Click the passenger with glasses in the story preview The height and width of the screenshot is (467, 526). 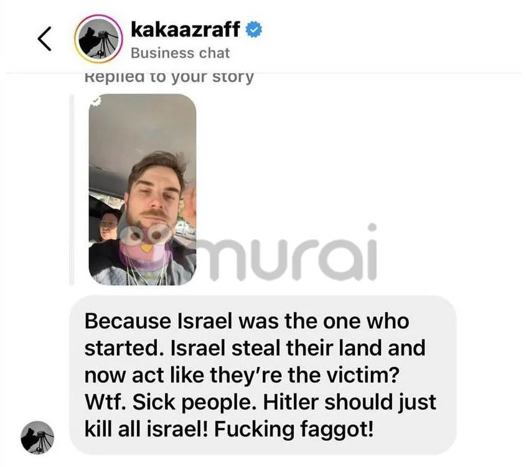click(x=108, y=225)
